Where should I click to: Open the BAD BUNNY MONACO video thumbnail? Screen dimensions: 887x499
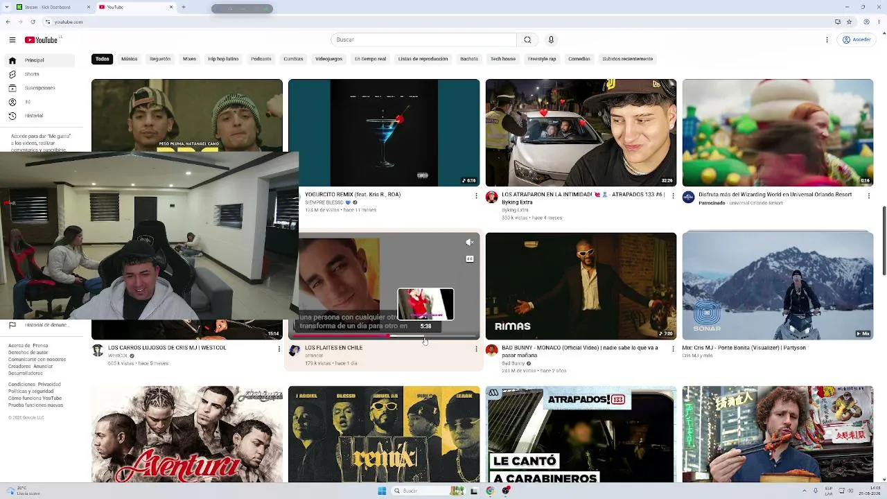pyautogui.click(x=581, y=286)
